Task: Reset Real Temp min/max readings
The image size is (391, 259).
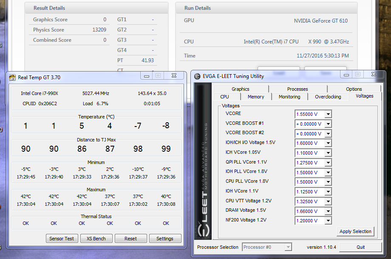Action: tap(130, 239)
